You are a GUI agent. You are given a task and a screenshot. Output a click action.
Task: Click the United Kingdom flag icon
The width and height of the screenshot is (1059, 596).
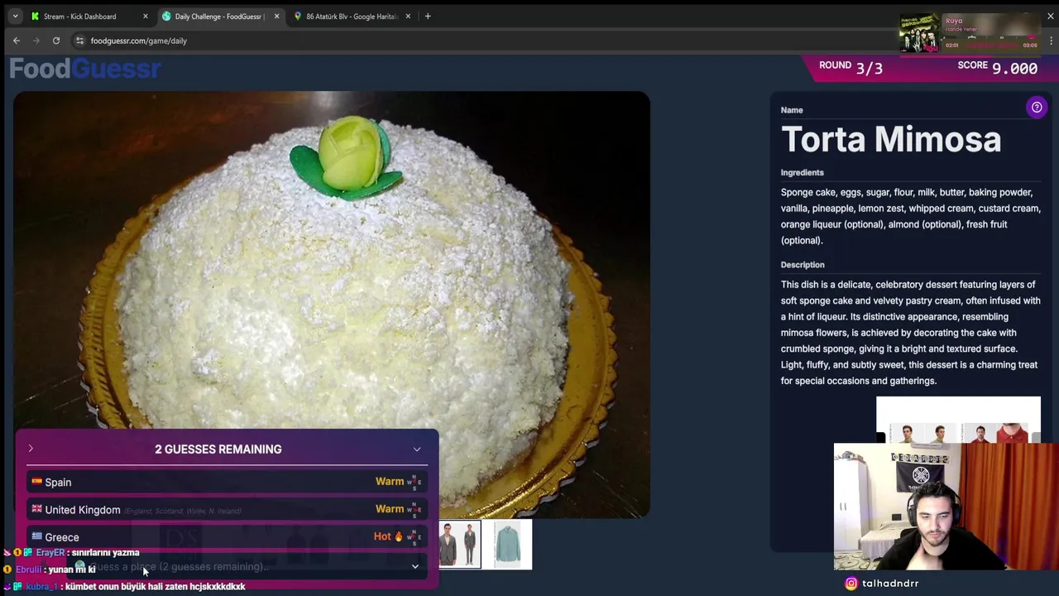coord(36,509)
